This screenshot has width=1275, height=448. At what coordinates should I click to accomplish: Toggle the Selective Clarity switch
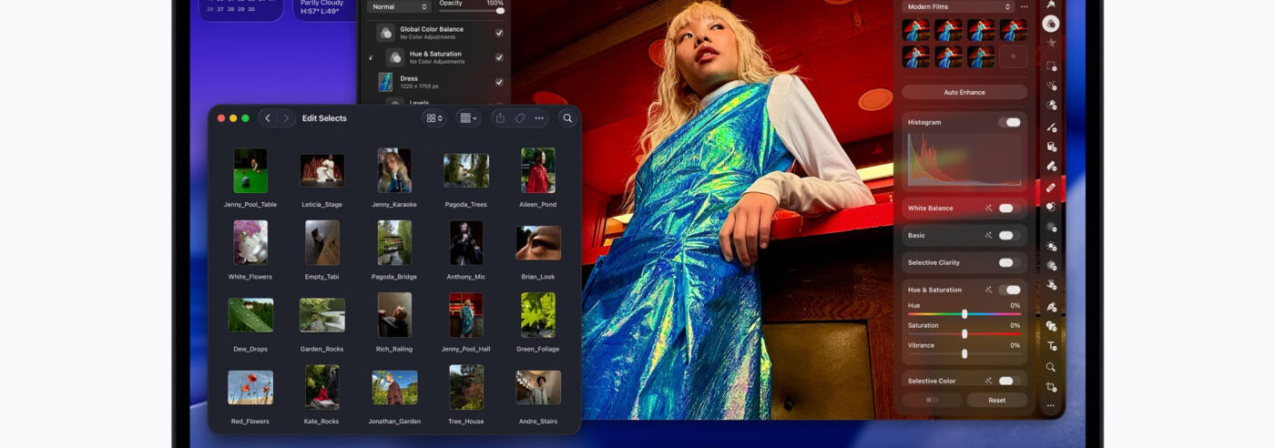click(x=1005, y=262)
